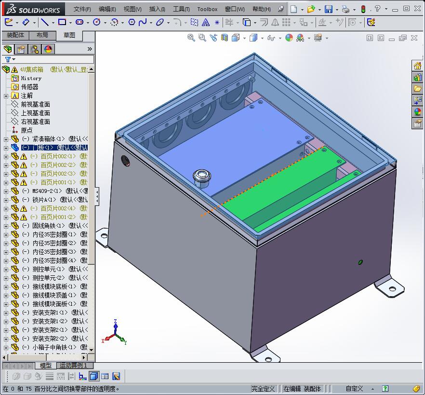Toggle the Hide/Show Items eyeglasses icon
425x395 pixels.
click(271, 38)
